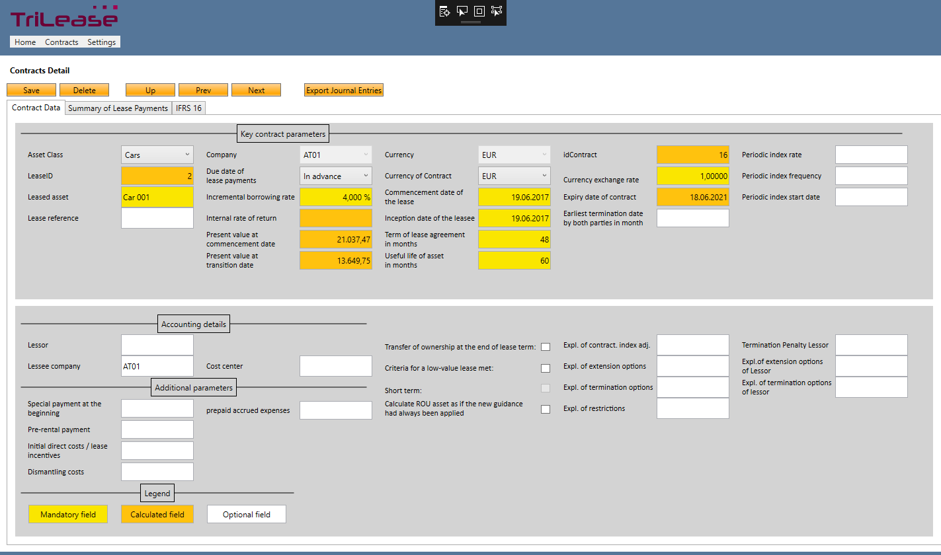Image resolution: width=941 pixels, height=555 pixels.
Task: Click the Pre-rental payment field
Action: [x=157, y=429]
